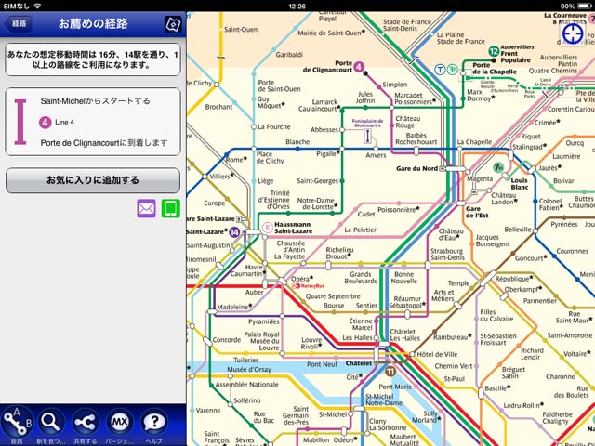Image resolution: width=595 pixels, height=446 pixels.
Task: Tap the Réaumur Sébastopol station label
Action: click(x=407, y=302)
